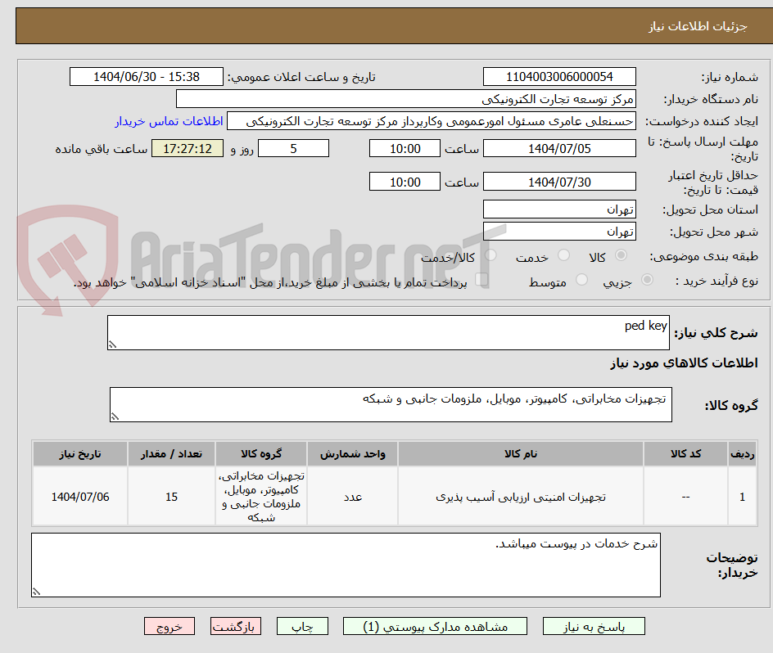Select the جزیي process type option
The width and height of the screenshot is (773, 653).
(x=647, y=281)
